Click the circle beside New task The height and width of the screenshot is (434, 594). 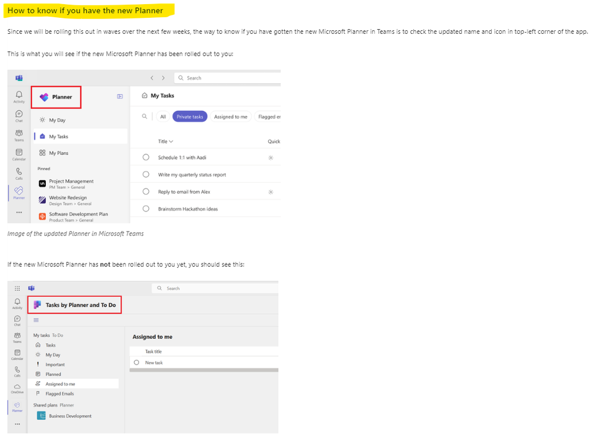[x=136, y=363]
